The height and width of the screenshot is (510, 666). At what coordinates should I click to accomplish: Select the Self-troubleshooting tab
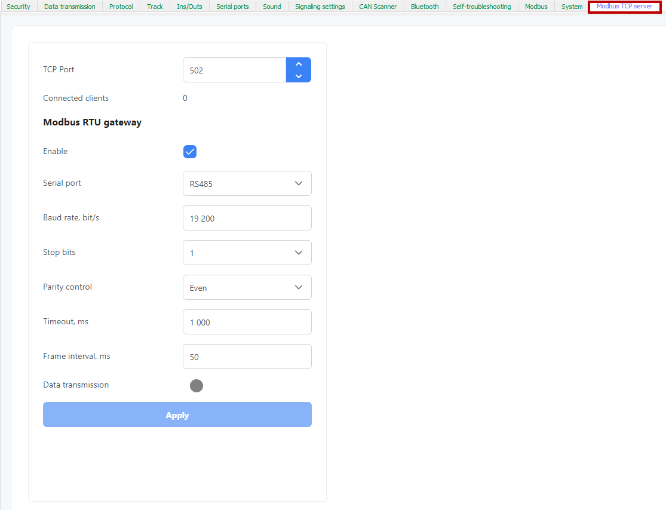click(x=481, y=7)
